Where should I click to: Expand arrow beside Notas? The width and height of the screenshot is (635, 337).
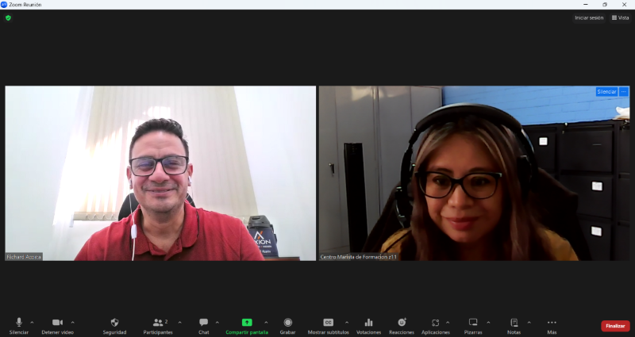529,323
